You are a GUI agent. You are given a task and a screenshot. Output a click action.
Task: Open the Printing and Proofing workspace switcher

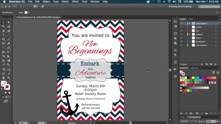pos(181,7)
